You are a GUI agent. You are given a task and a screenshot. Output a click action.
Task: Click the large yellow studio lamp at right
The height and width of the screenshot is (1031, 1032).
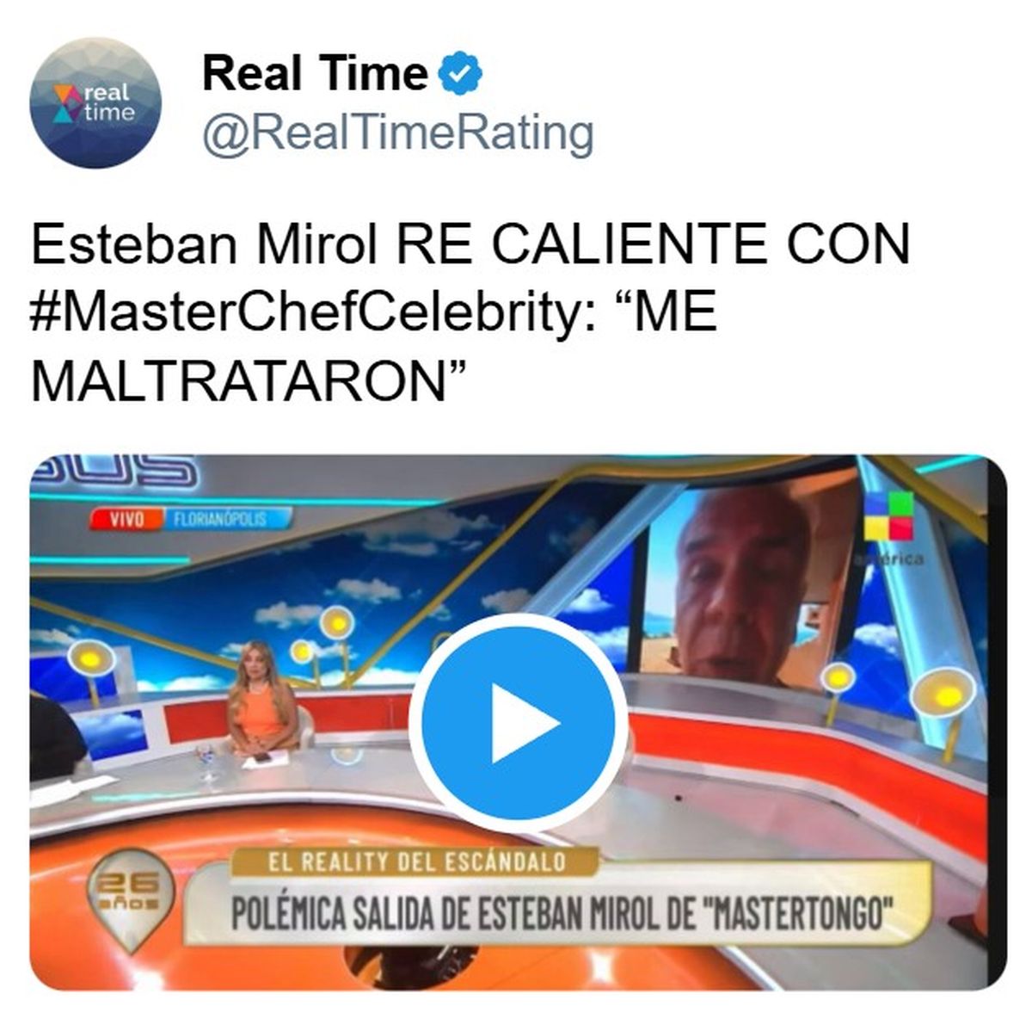[x=943, y=693]
